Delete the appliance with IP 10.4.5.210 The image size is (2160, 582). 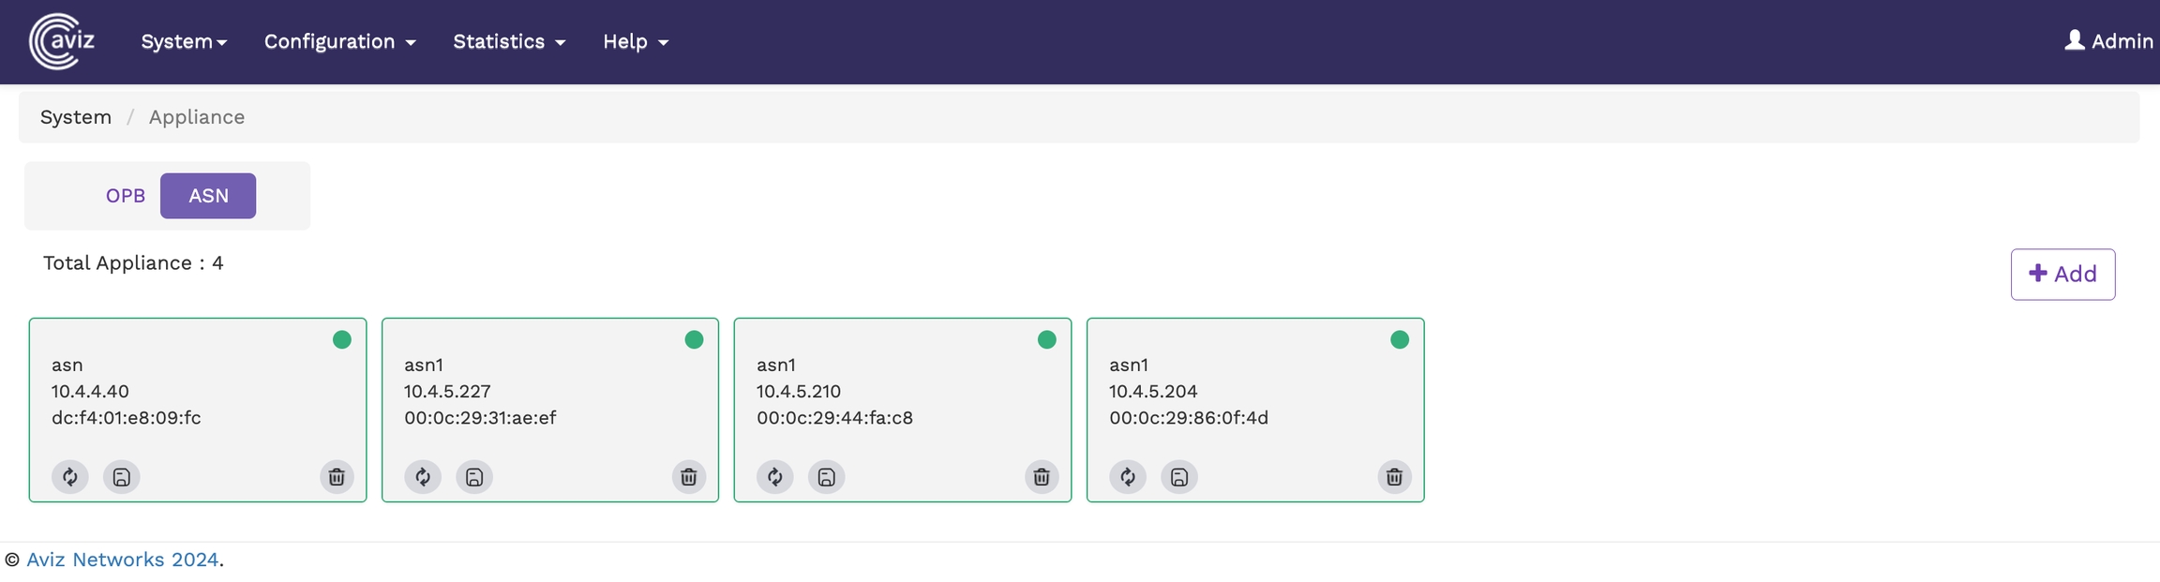[x=1042, y=477]
